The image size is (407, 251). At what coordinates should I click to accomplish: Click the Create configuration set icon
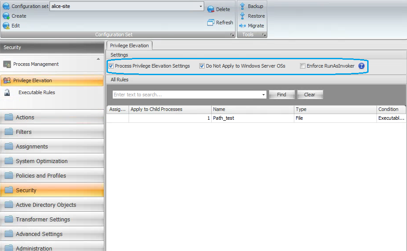point(6,16)
